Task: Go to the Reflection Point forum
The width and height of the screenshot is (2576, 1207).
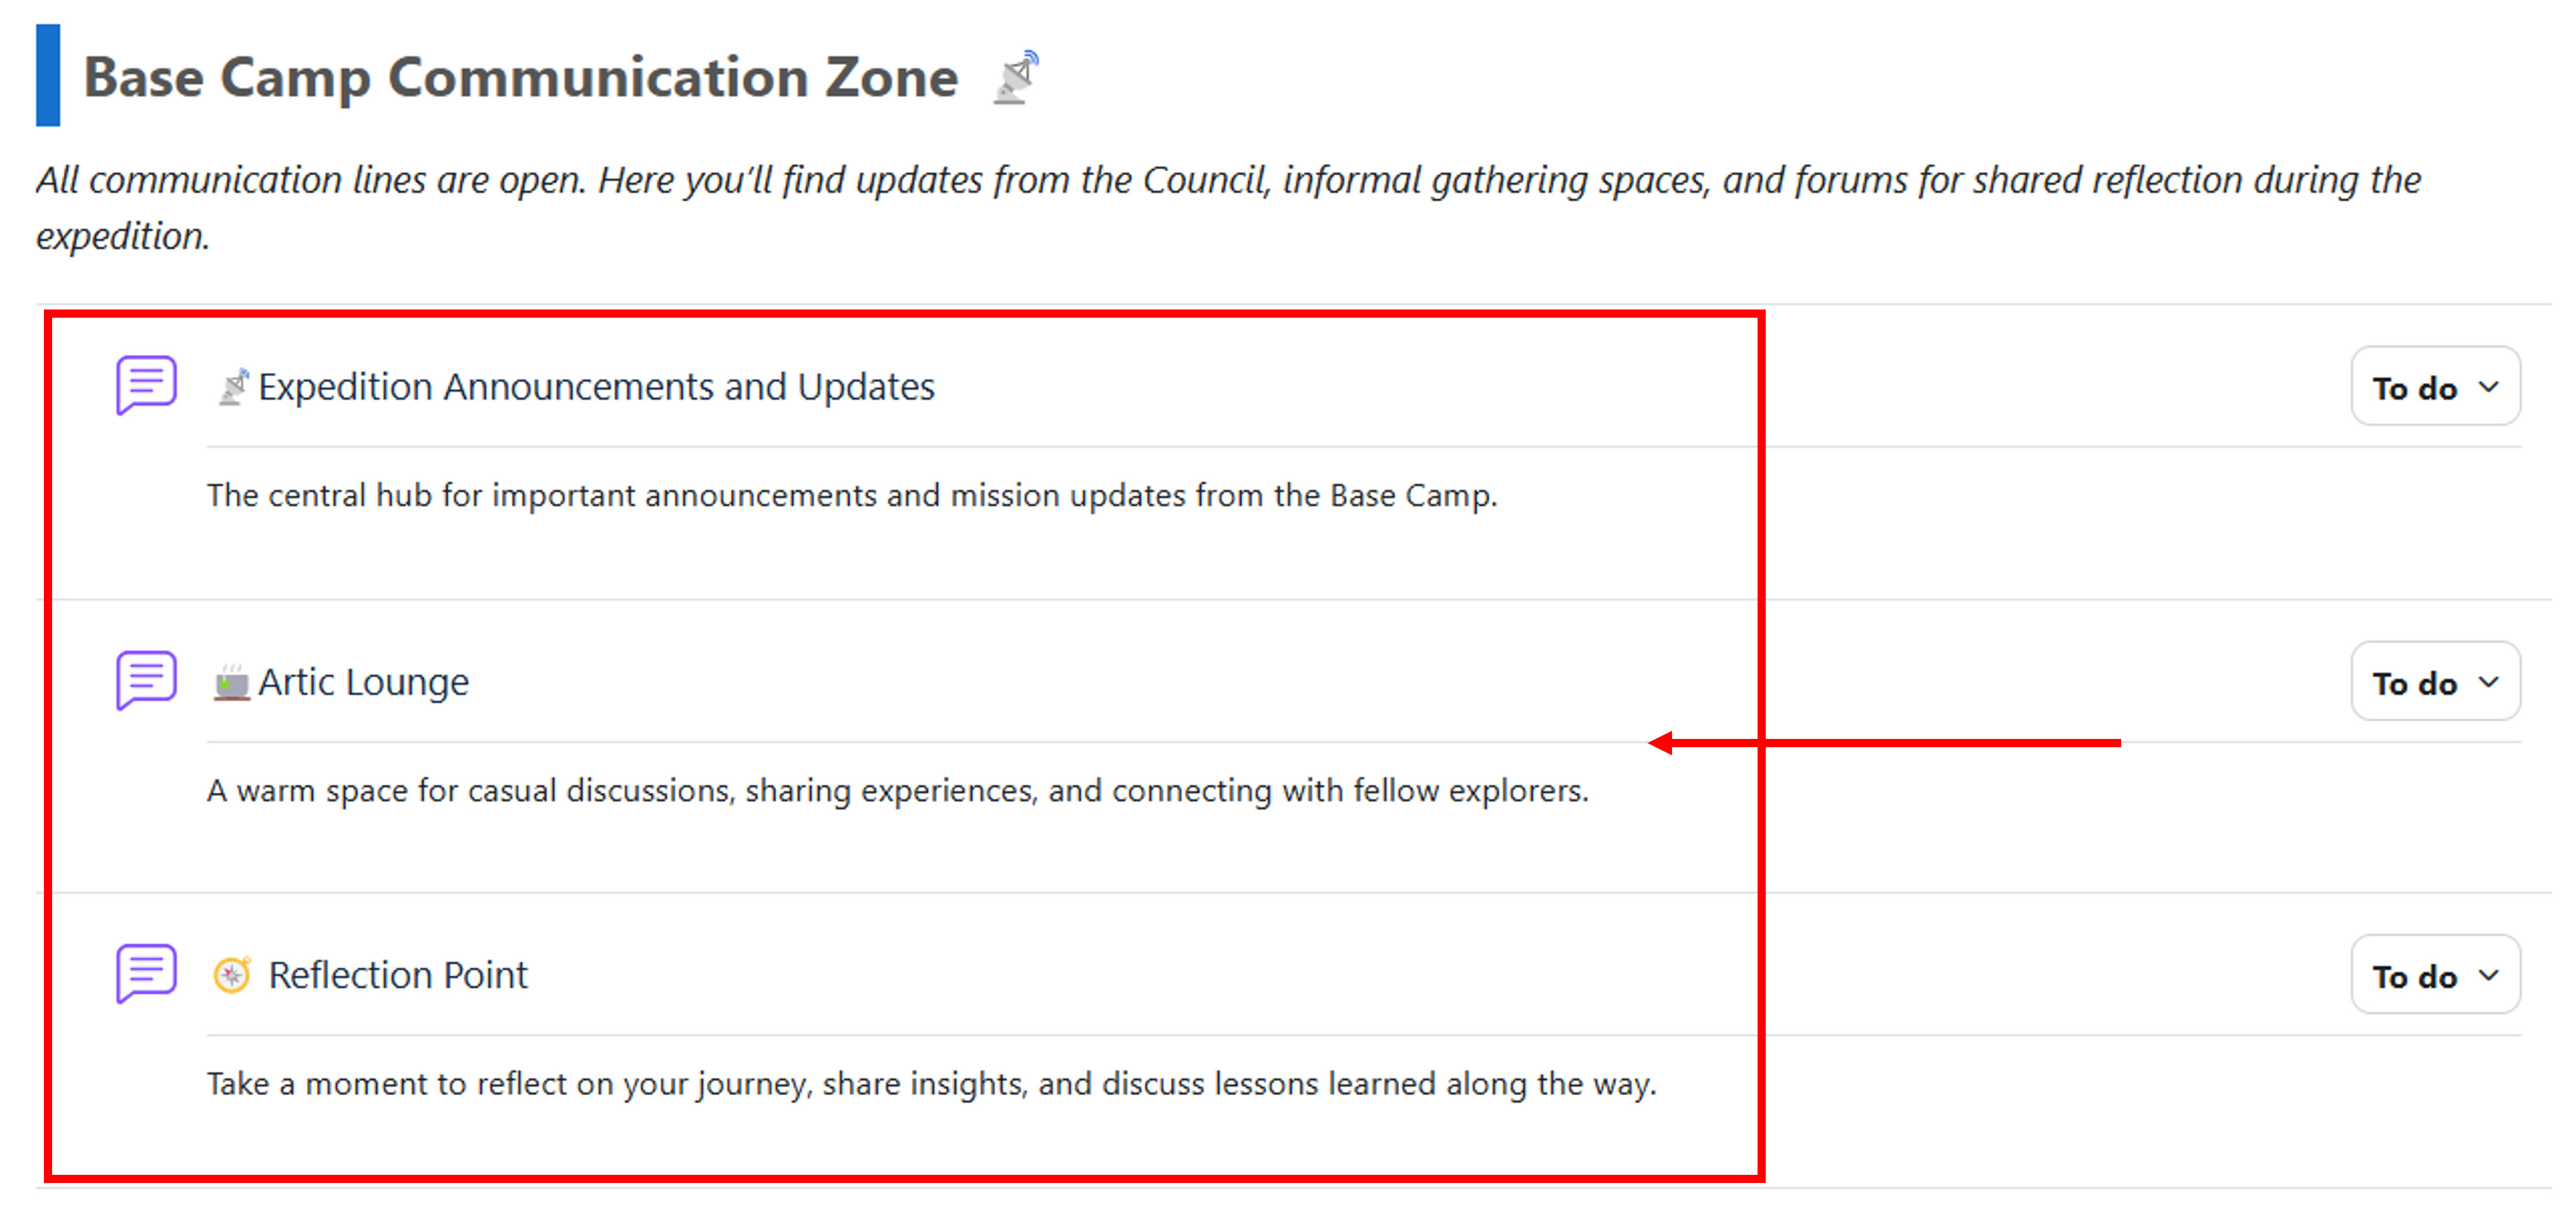Action: [398, 975]
